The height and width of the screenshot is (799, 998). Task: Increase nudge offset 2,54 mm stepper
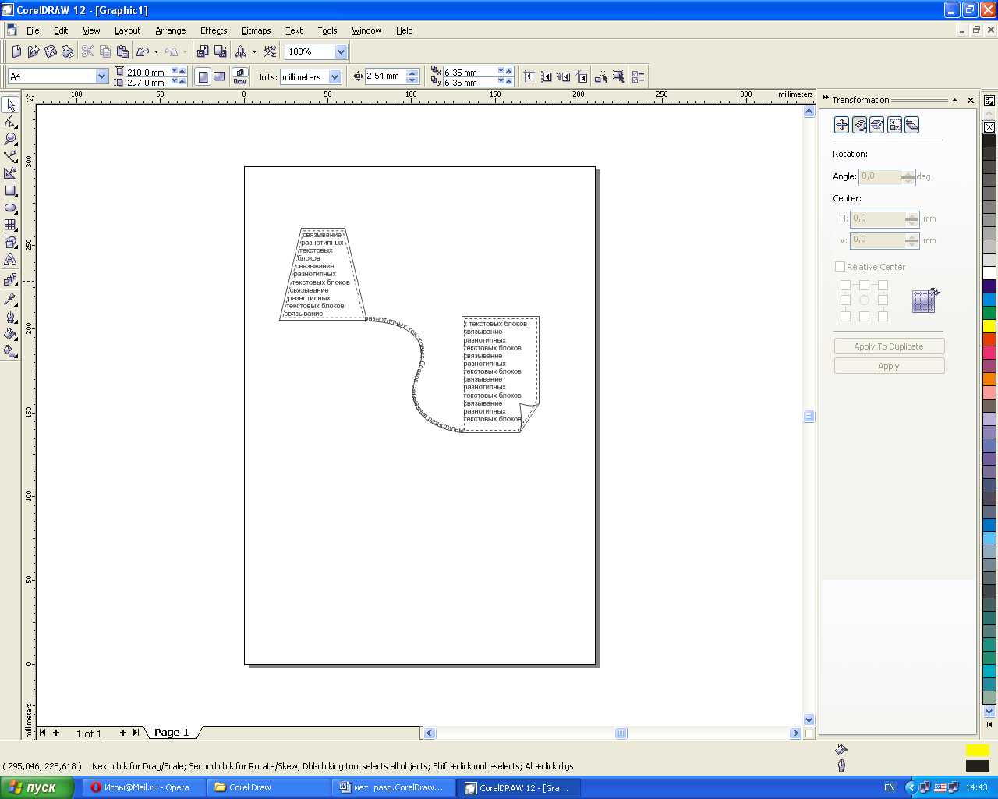[x=413, y=73]
